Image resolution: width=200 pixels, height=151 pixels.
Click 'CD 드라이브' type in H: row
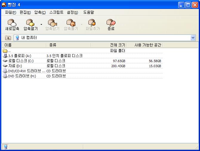(56, 76)
